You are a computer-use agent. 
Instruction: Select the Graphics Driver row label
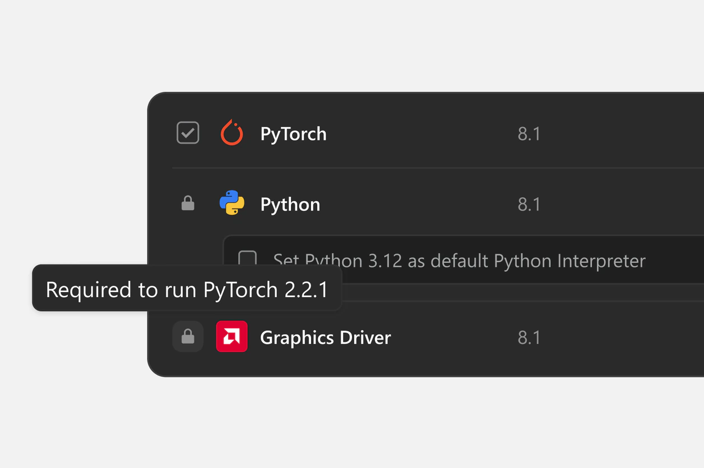point(325,337)
